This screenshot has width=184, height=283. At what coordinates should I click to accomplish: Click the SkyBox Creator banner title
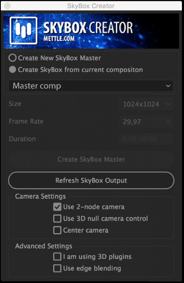88,27
